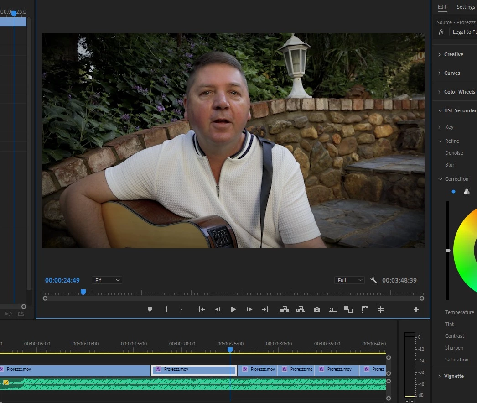
Task: Click the Lift icon
Action: tap(285, 309)
